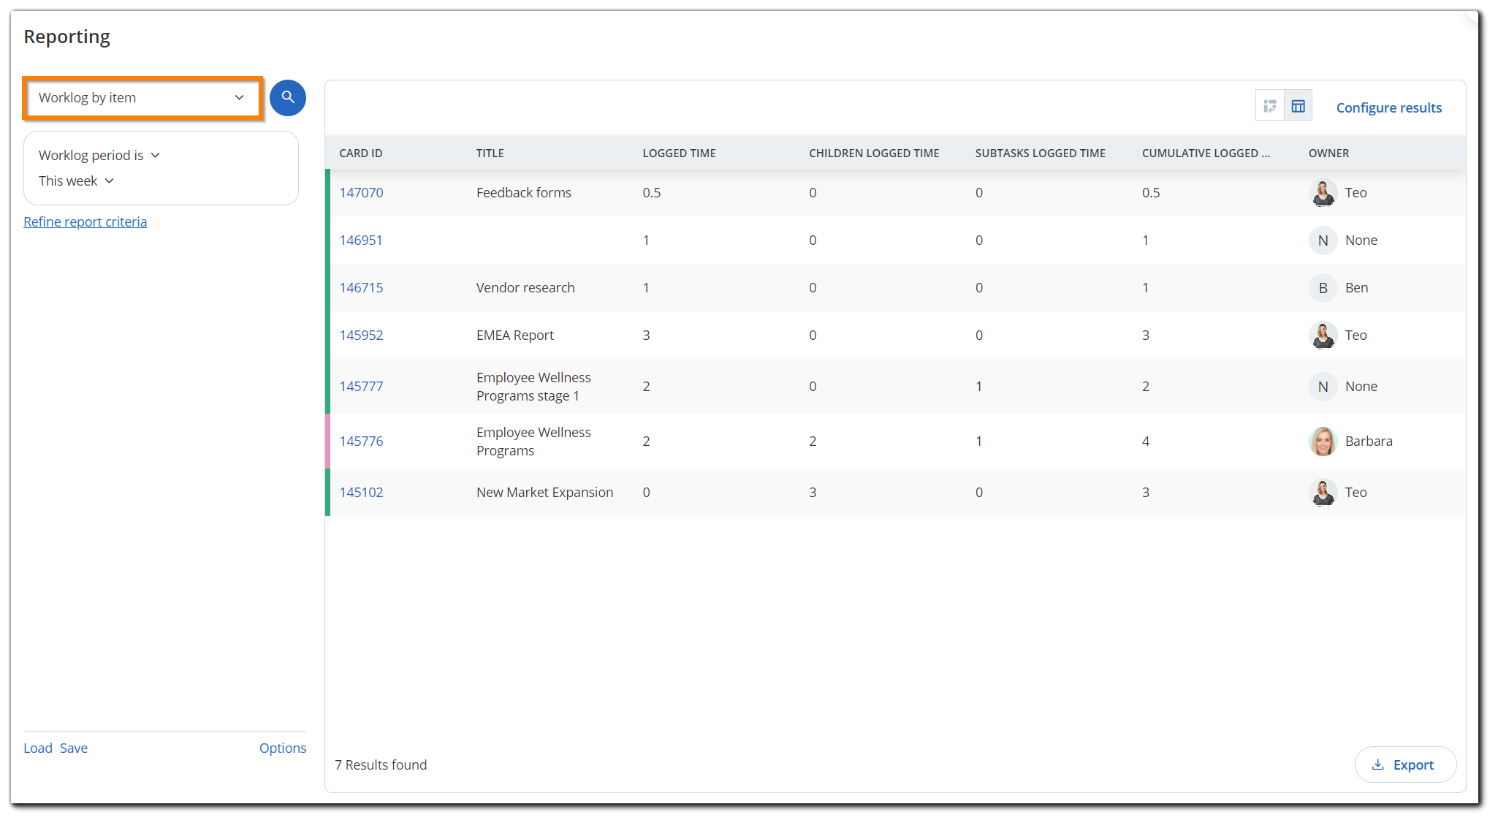Open card 145952
This screenshot has height=823, width=1498.
[x=361, y=335]
